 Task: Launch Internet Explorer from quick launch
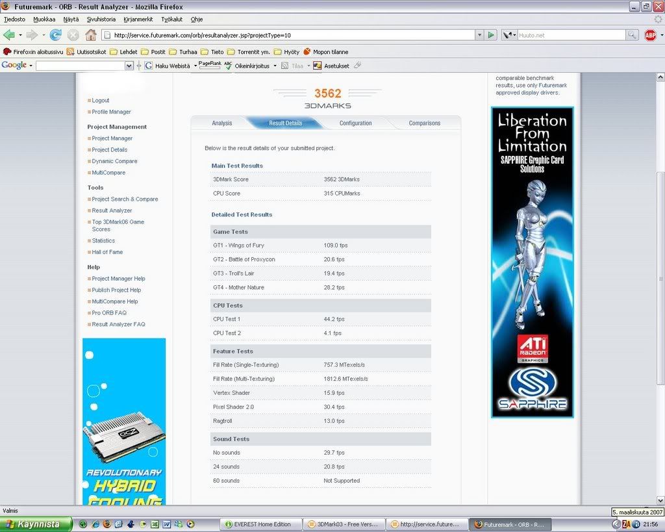[x=95, y=524]
